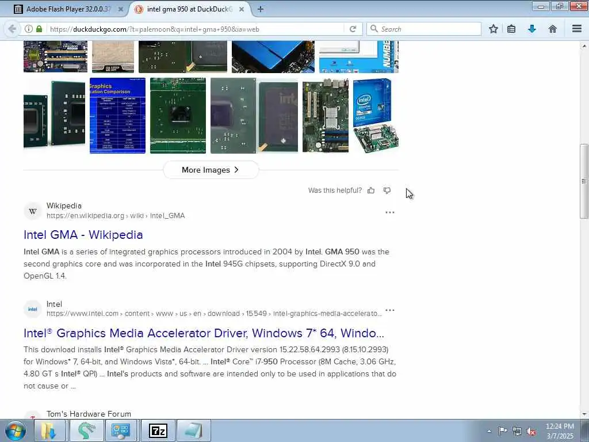Close the intel gma 950 DuckDuckGo tab
This screenshot has height=442, width=589.
point(242,9)
